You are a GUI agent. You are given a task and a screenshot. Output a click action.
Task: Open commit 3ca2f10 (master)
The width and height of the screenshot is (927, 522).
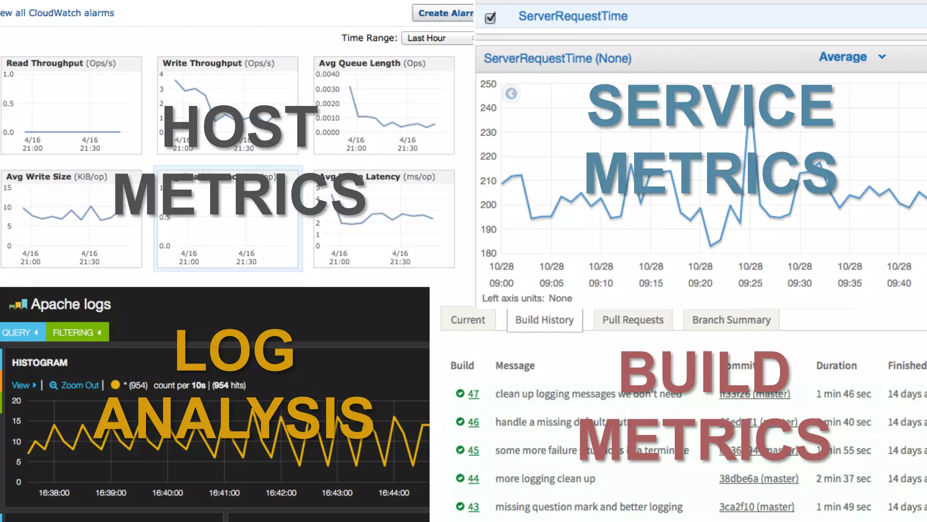pos(757,507)
